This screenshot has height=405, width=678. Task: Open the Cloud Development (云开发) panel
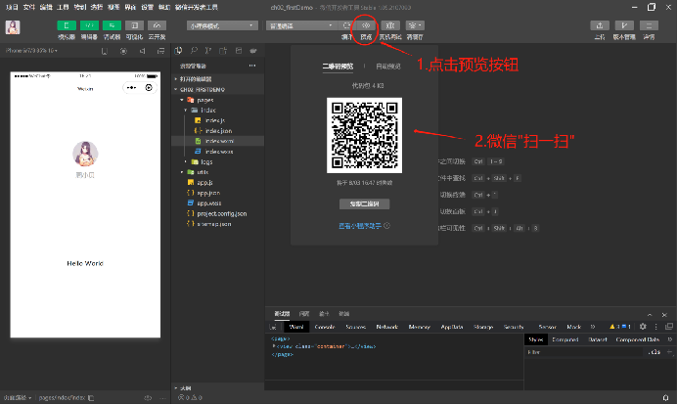(x=157, y=25)
